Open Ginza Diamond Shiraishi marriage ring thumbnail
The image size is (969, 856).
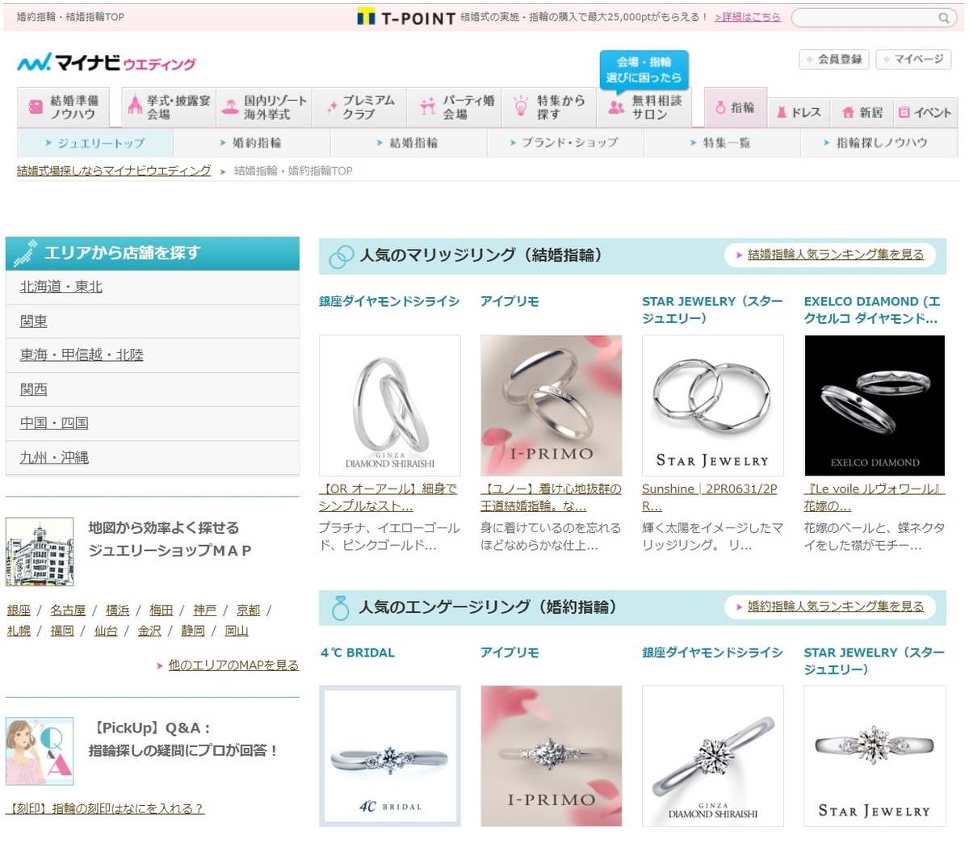pos(390,405)
